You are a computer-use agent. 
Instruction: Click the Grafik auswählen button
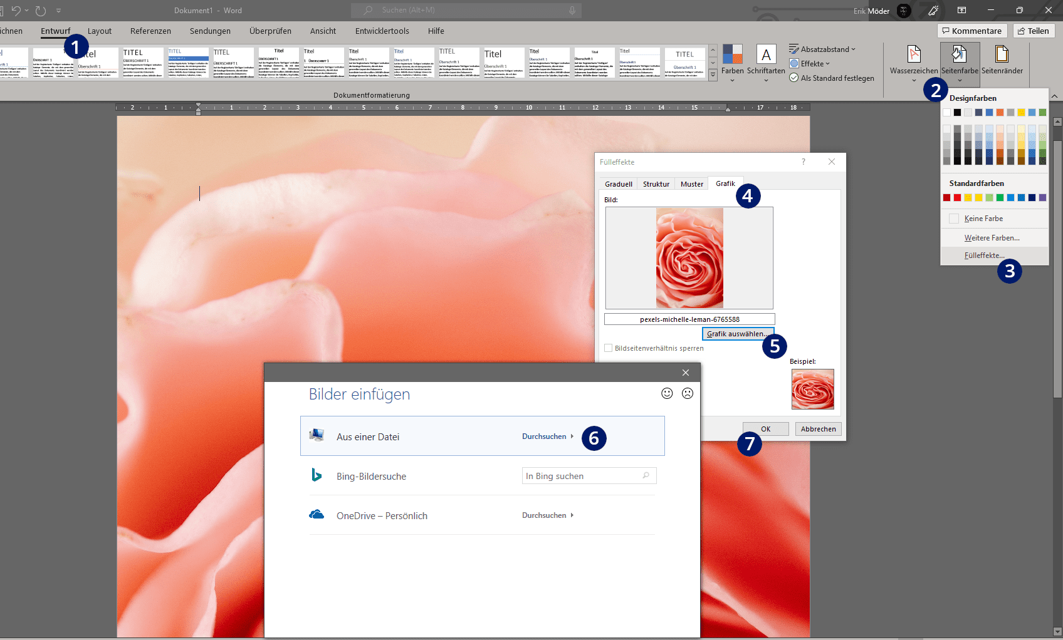click(737, 334)
